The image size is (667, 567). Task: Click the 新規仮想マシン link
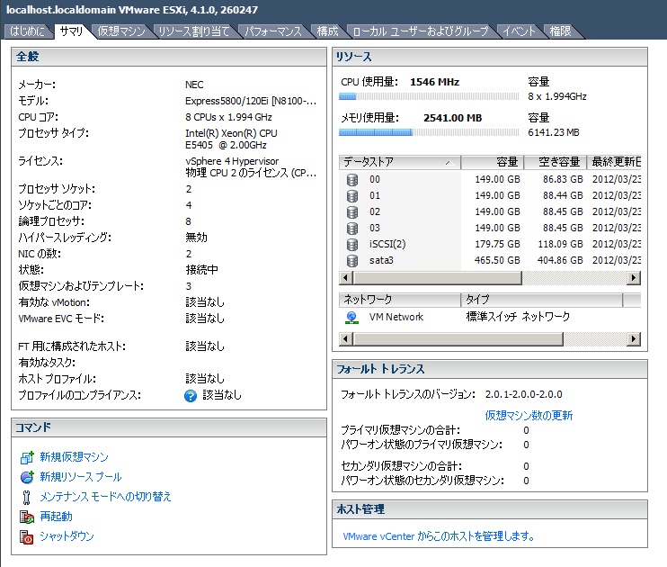click(74, 457)
